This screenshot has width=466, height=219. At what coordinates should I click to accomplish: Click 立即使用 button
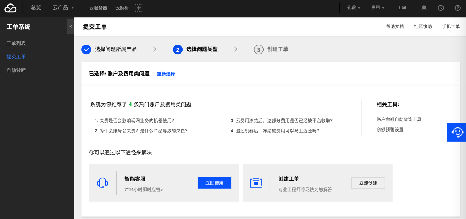point(214,183)
